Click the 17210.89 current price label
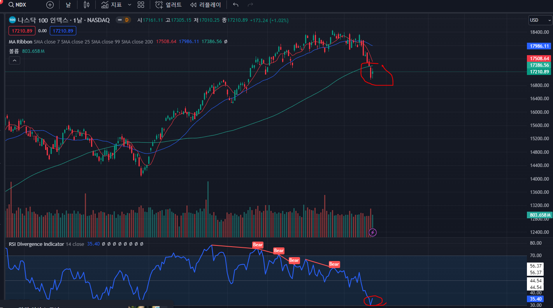This screenshot has width=553, height=308. (x=539, y=72)
